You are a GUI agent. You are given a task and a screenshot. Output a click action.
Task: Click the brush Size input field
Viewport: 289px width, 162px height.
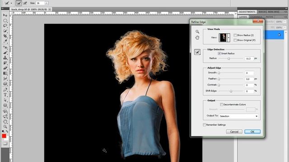[40, 3]
